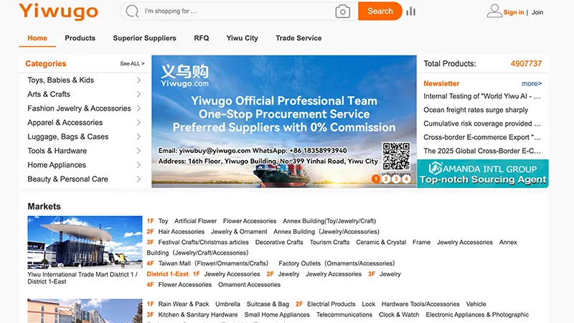Select the Home tab
The height and width of the screenshot is (323, 574).
click(x=37, y=38)
